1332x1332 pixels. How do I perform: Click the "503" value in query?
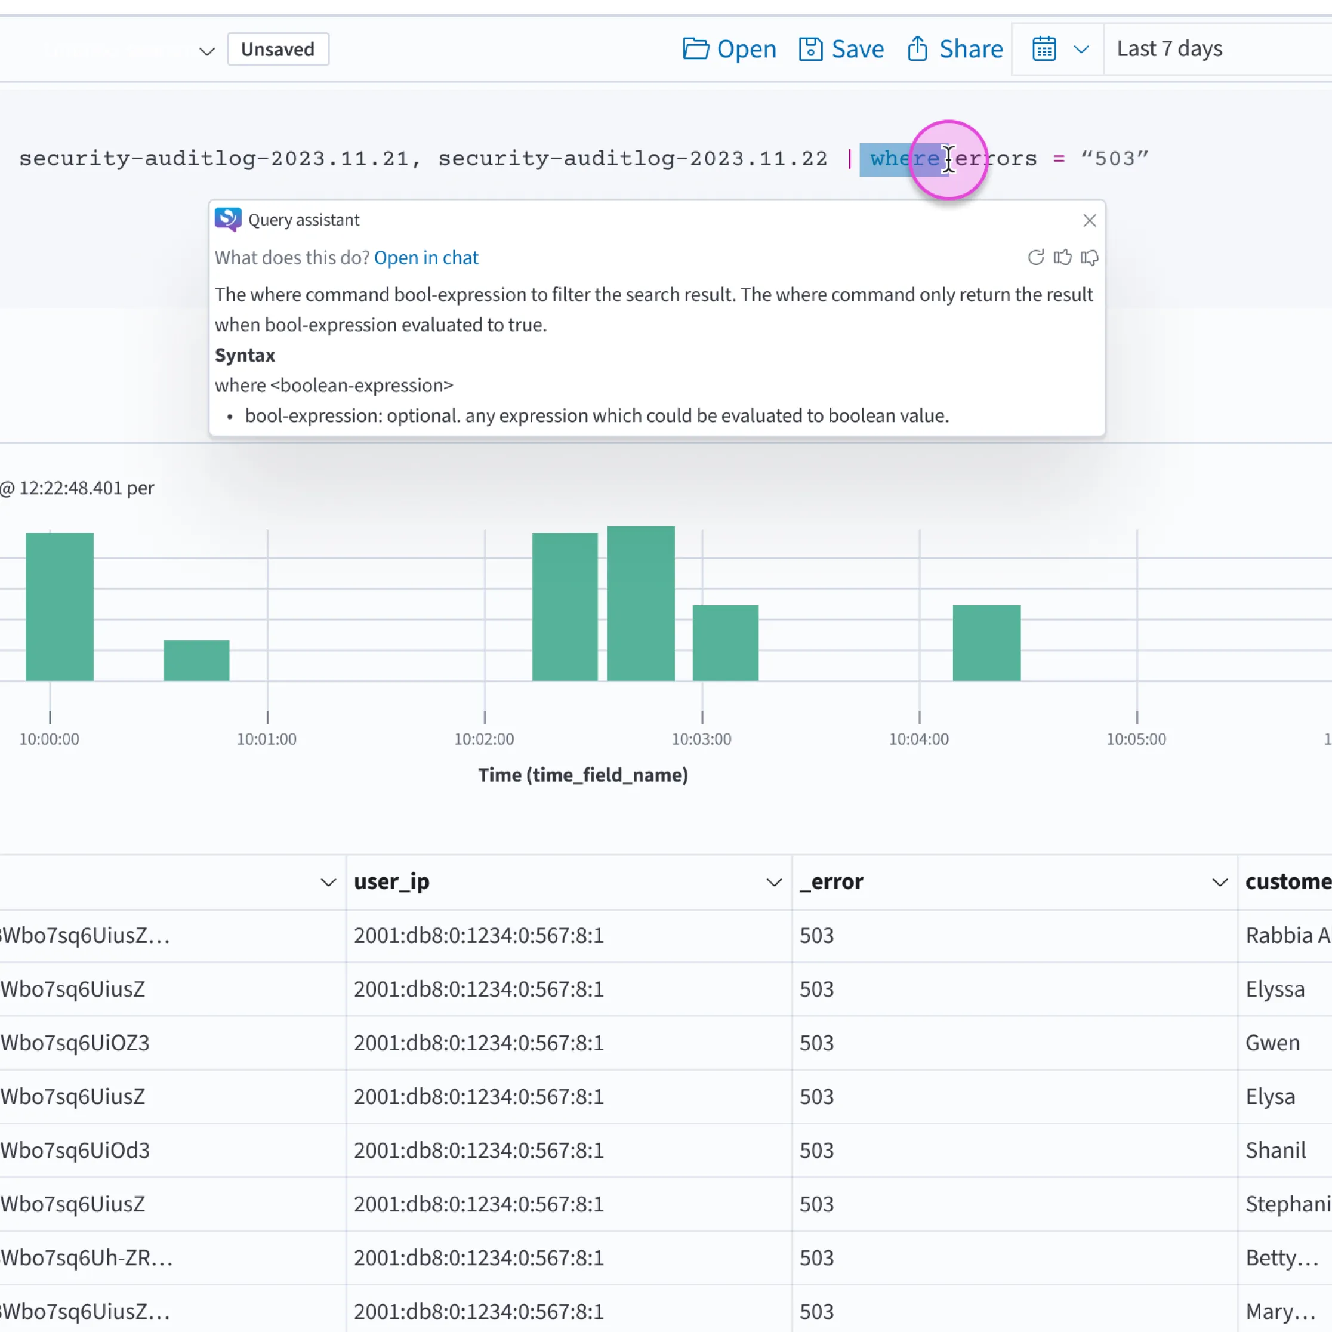coord(1114,159)
